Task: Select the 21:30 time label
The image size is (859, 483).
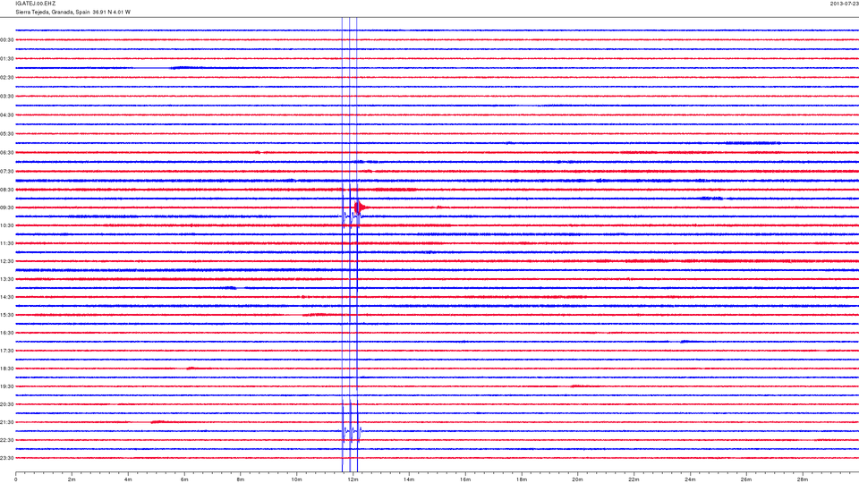Action: click(x=7, y=422)
